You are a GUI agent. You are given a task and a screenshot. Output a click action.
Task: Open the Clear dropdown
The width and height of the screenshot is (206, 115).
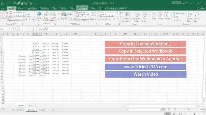177,20
